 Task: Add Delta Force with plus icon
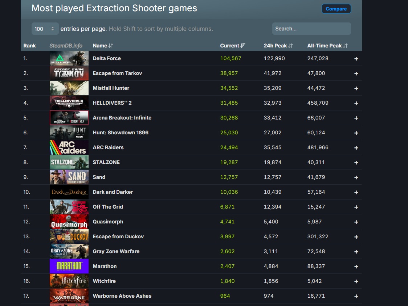point(356,59)
